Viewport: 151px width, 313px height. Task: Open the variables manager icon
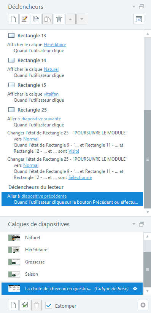click(x=138, y=19)
